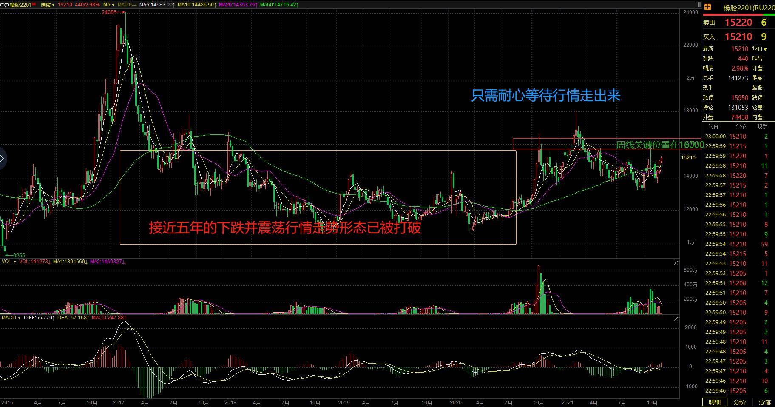Click the 买入 price 15210
The width and height of the screenshot is (775, 407).
[x=738, y=37]
